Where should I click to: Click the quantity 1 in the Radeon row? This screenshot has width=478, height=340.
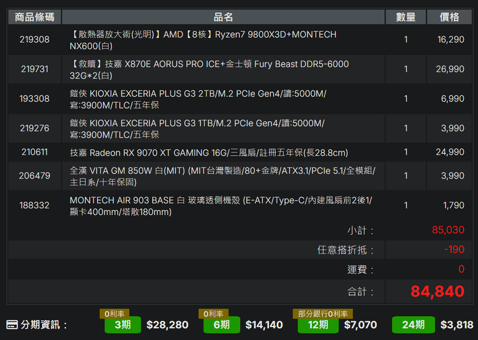[406, 152]
